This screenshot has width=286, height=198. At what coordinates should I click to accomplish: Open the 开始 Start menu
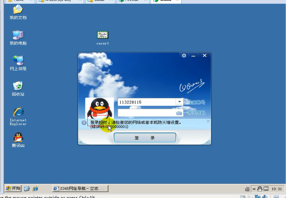(x=13, y=188)
